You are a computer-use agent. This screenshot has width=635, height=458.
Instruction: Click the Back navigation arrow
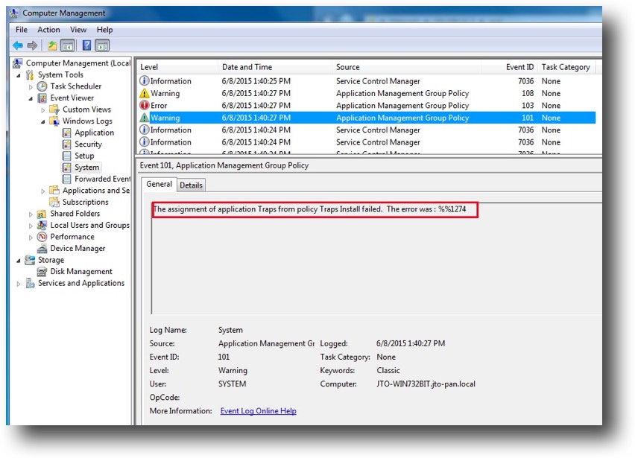point(18,45)
